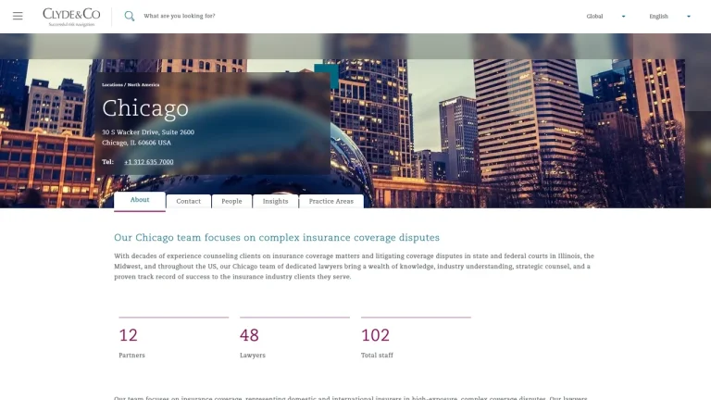Screen dimensions: 711x400
Task: Go to the Practice Areas tab
Action: coord(331,201)
